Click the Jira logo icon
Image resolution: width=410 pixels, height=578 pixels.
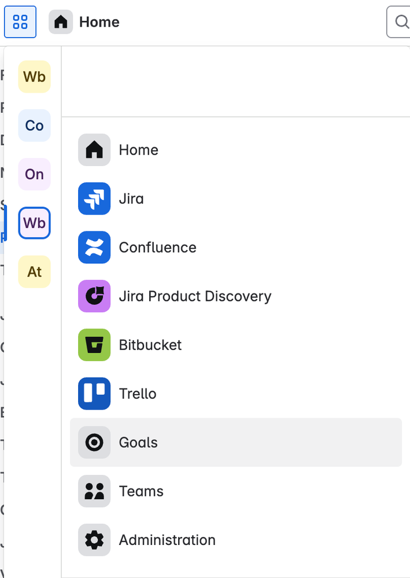pyautogui.click(x=94, y=198)
